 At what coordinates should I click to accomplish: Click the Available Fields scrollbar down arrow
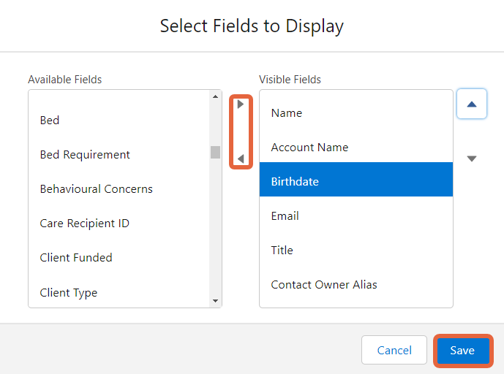coord(215,301)
